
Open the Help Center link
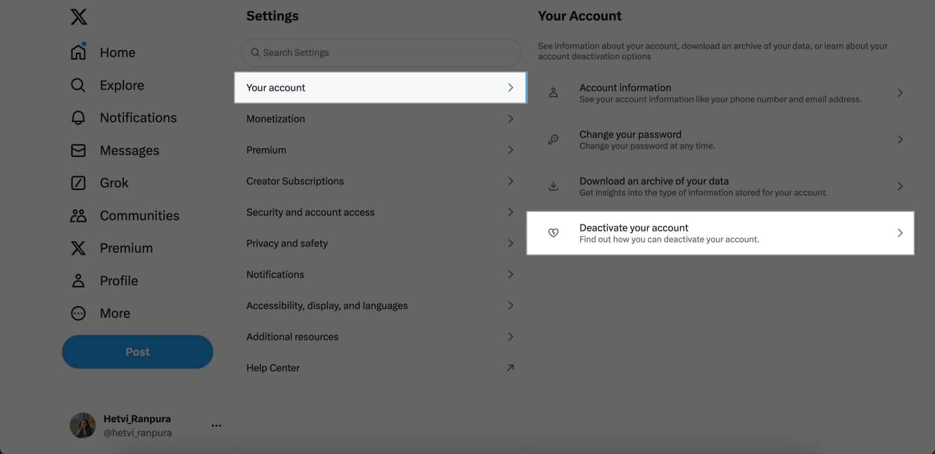[380, 368]
